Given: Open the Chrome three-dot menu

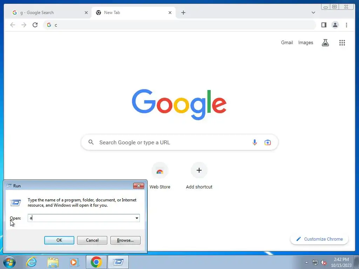Looking at the screenshot, I should click(346, 25).
